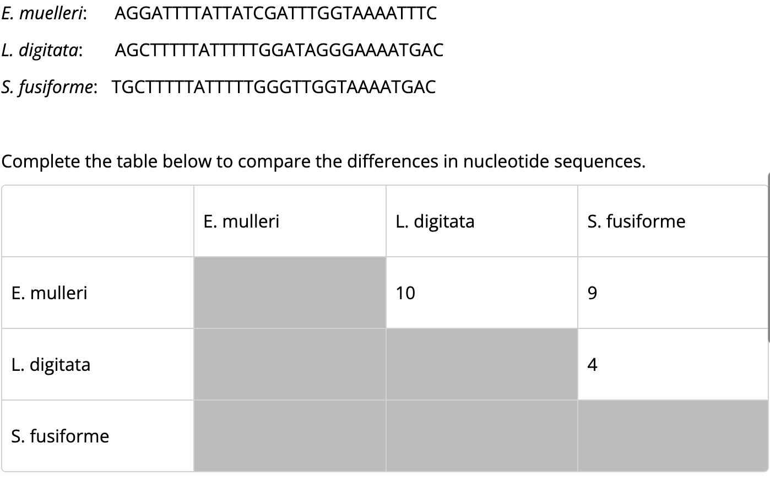Click gray cell in S. fusiforme row and L. digitata column
The height and width of the screenshot is (497, 770).
(x=482, y=436)
